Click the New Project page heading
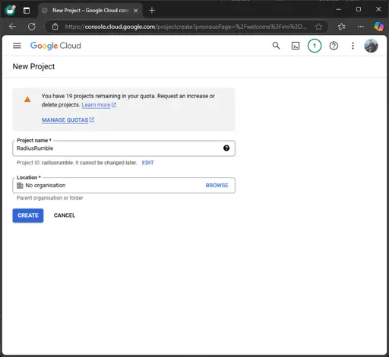 [x=33, y=66]
